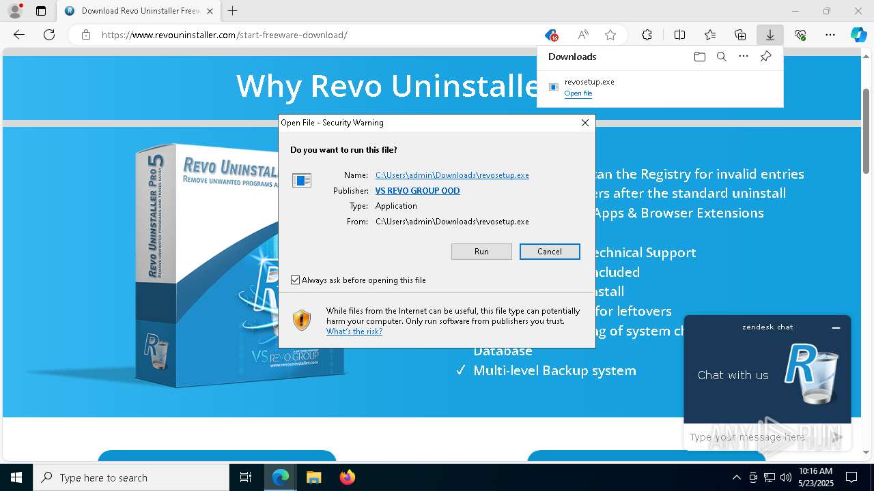874x491 pixels.
Task: Open downloads folder icon in Downloads panel
Action: 699,57
